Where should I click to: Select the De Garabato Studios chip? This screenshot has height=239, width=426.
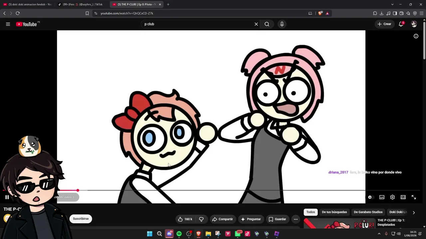coord(368,212)
